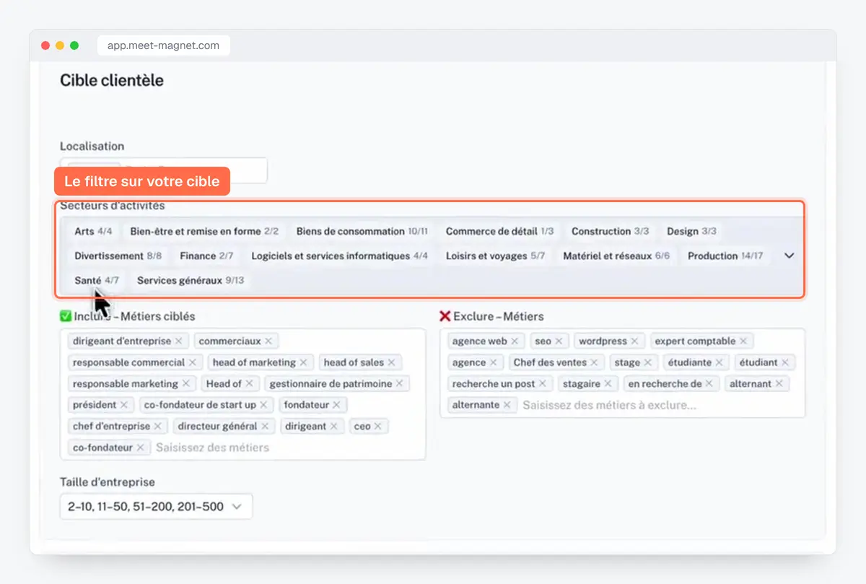866x584 pixels.
Task: Remove 'head of sales' tag x icon
Action: 391,362
